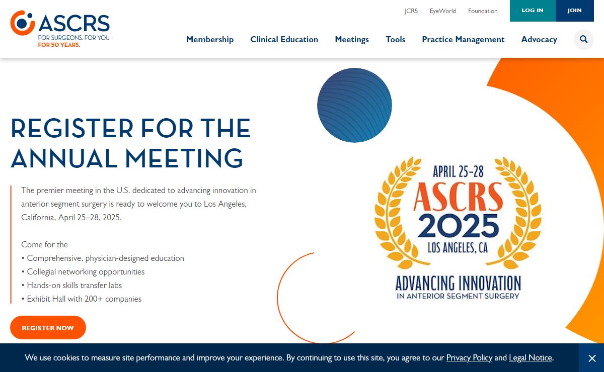Follow the EyeWorld link
Image resolution: width=604 pixels, height=372 pixels.
[x=443, y=11]
